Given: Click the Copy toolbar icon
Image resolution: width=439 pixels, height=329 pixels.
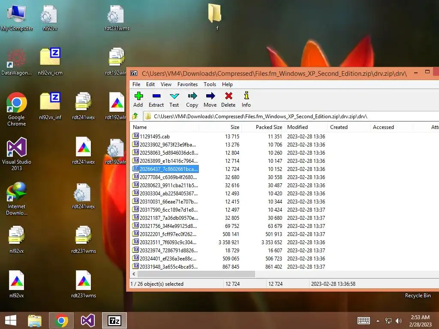Looking at the screenshot, I should pyautogui.click(x=192, y=99).
